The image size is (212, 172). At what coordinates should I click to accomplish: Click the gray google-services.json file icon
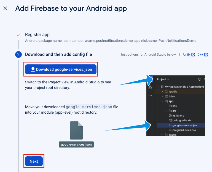click(76, 130)
